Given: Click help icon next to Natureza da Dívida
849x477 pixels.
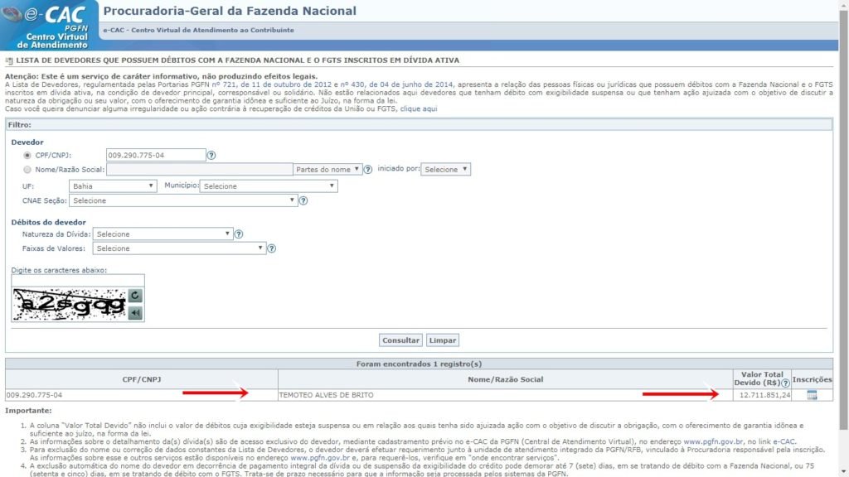Looking at the screenshot, I should (x=239, y=234).
